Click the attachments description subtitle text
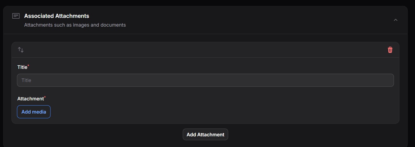The height and width of the screenshot is (147, 415). [x=75, y=25]
